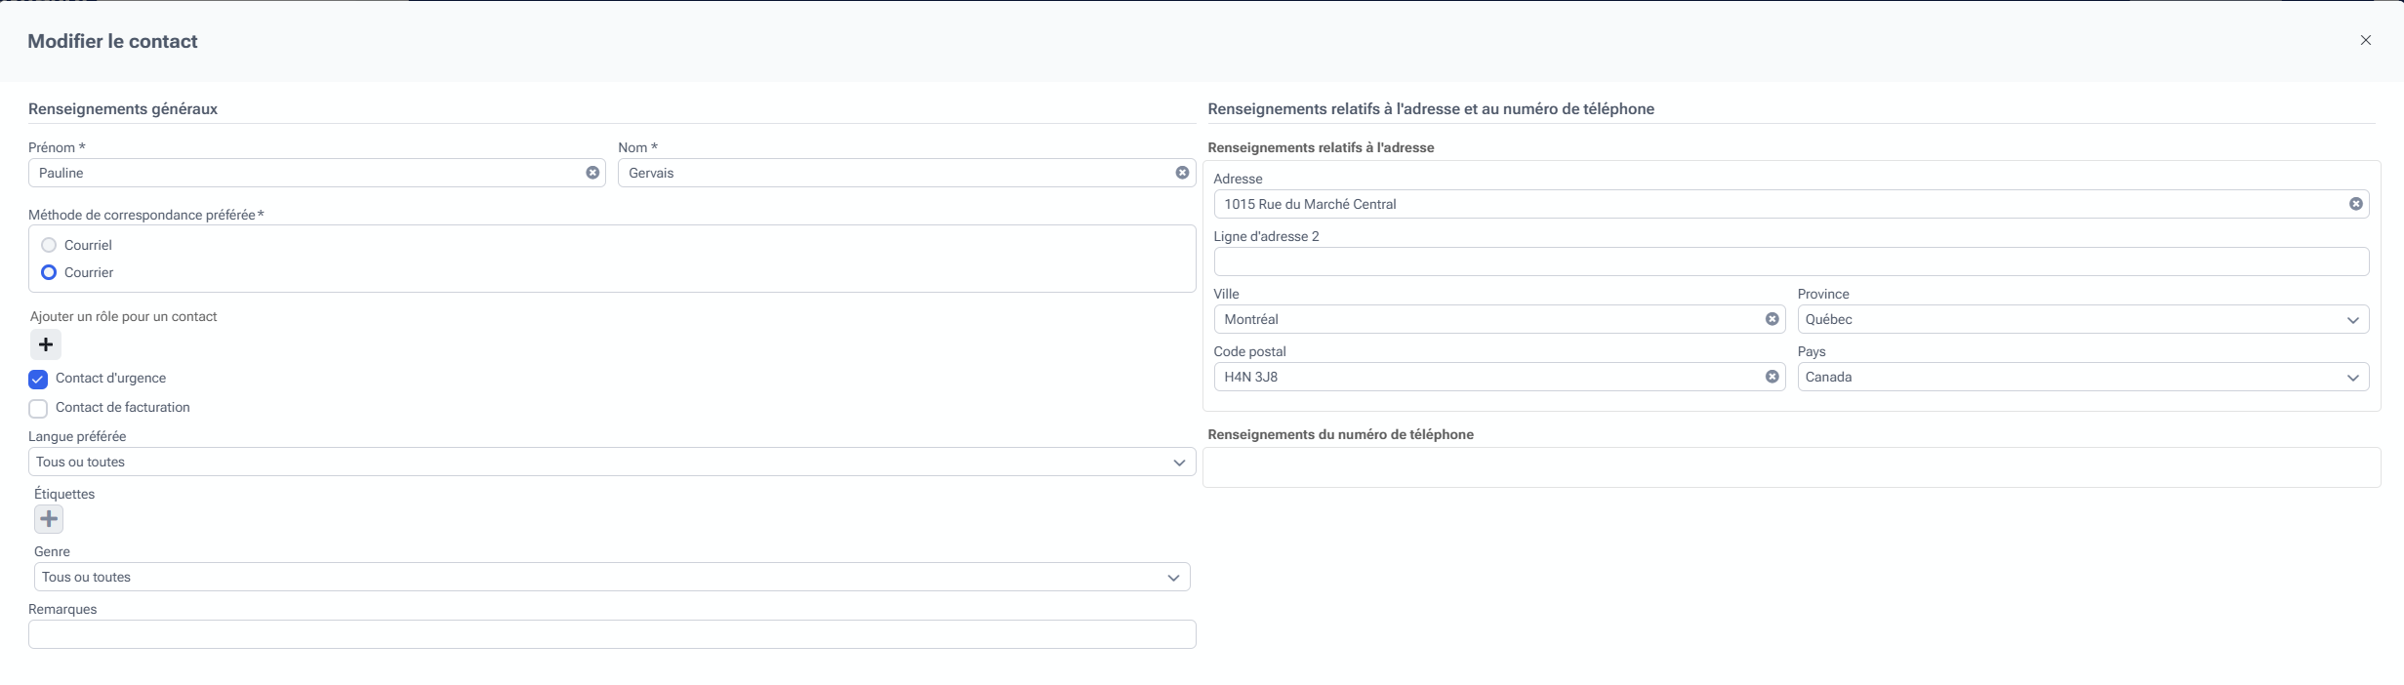Clear the Nom field using its X icon
2404x685 pixels.
click(x=1182, y=173)
